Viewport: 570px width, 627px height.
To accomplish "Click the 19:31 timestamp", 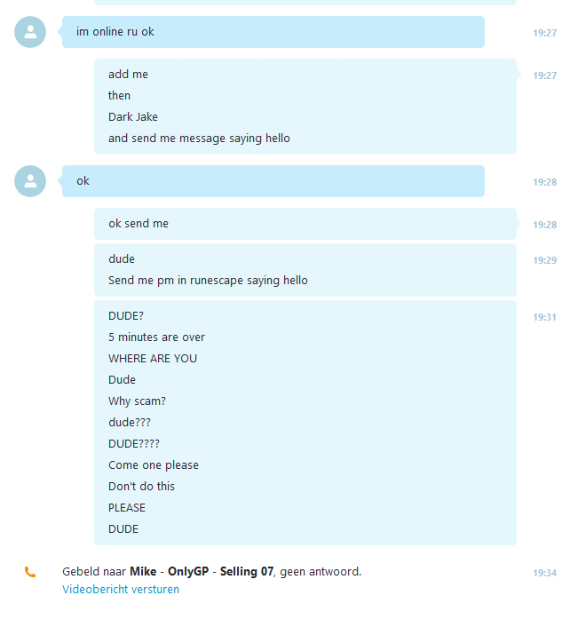I will (x=544, y=317).
